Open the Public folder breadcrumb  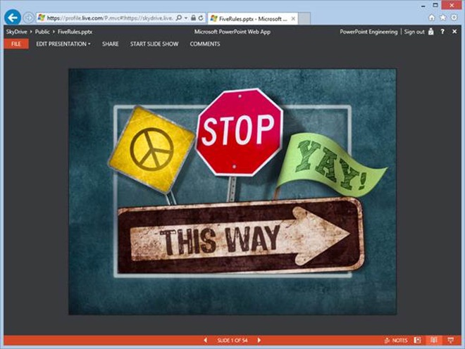42,32
